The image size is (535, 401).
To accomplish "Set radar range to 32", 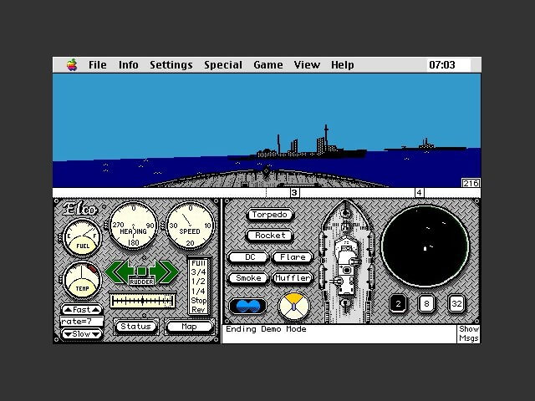I will click(x=456, y=303).
